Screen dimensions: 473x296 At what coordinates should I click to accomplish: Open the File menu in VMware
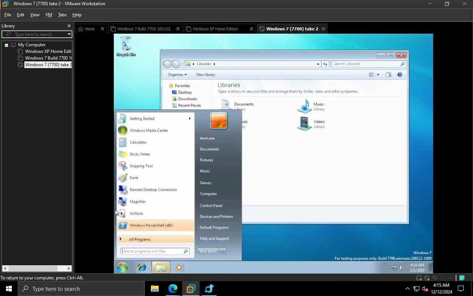(7, 15)
